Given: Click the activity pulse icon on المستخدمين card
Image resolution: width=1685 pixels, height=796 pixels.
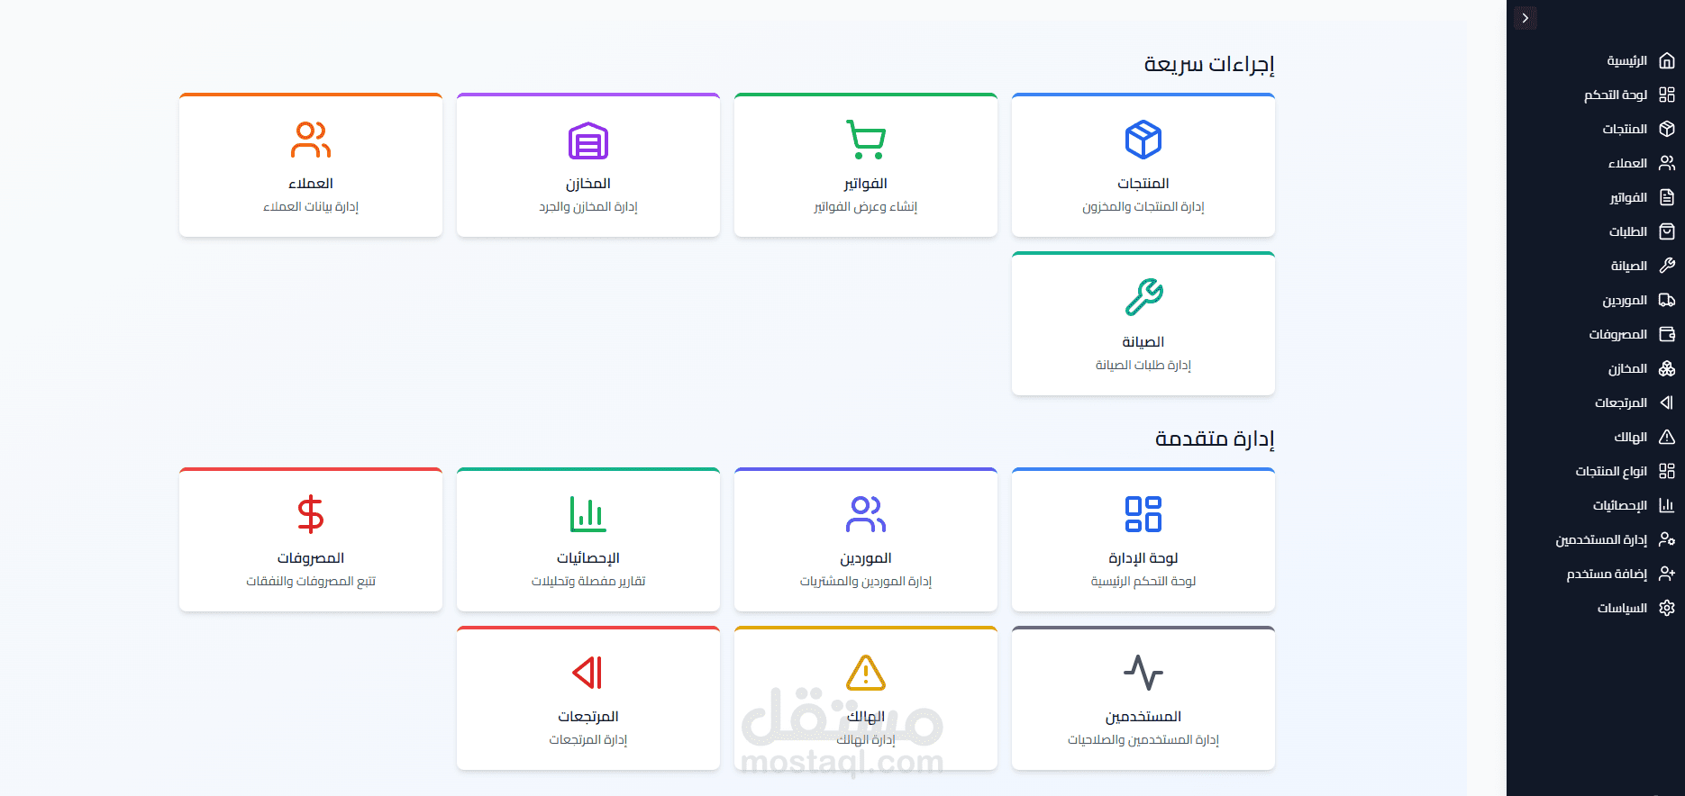Looking at the screenshot, I should click(x=1143, y=673).
